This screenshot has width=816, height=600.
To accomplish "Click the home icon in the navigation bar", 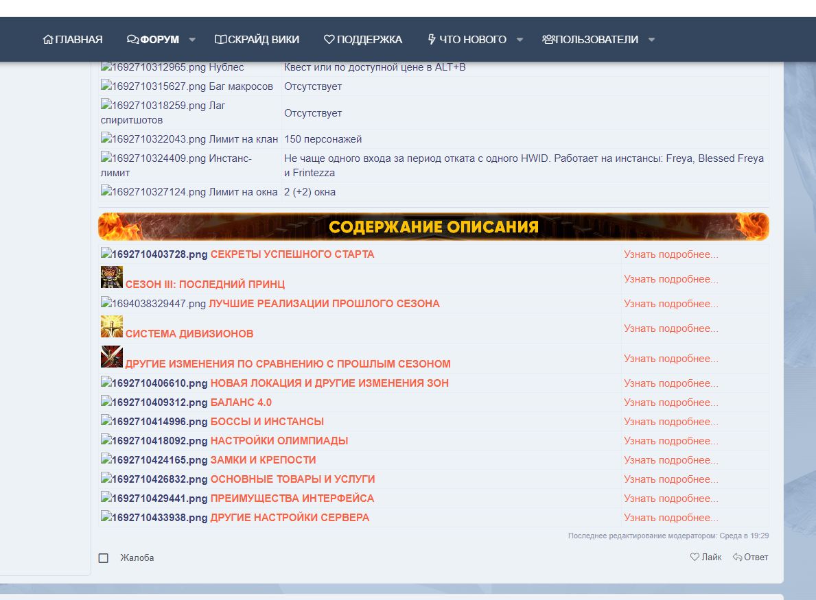I will click(48, 40).
